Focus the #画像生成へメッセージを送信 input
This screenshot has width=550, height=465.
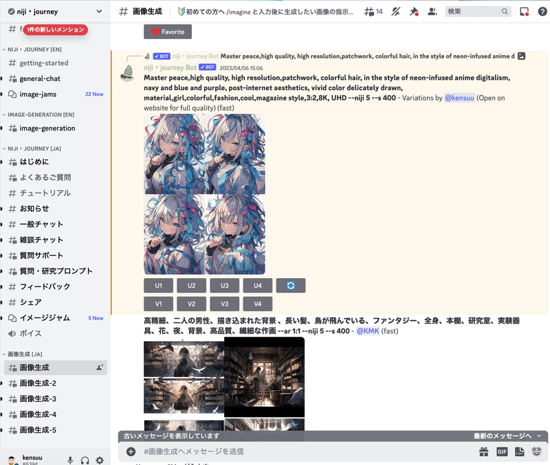309,451
